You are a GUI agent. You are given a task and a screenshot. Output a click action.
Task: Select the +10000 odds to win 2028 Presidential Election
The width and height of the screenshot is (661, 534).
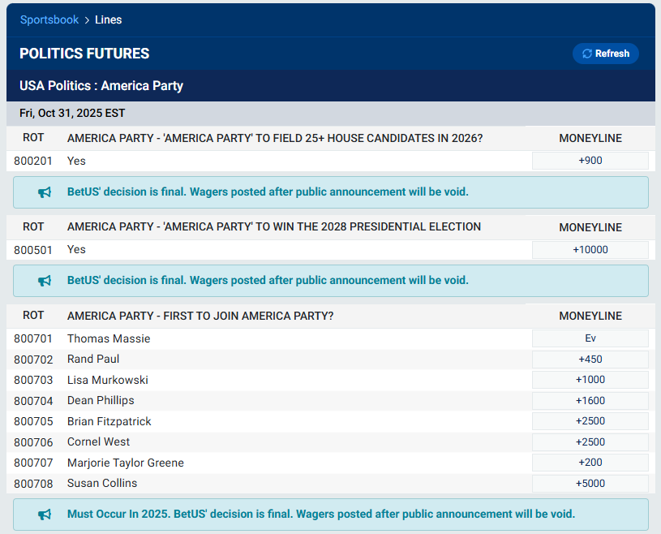click(x=590, y=249)
